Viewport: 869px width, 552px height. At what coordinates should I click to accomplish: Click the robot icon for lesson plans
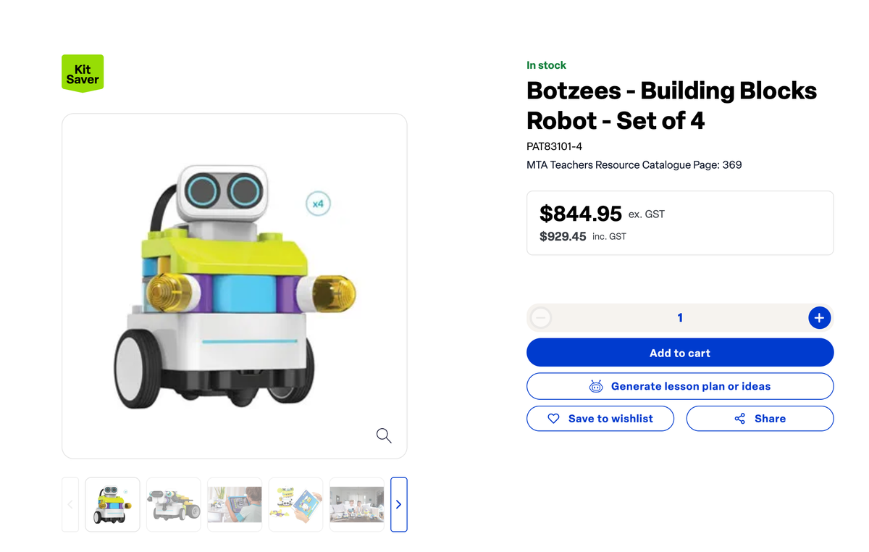(x=596, y=386)
